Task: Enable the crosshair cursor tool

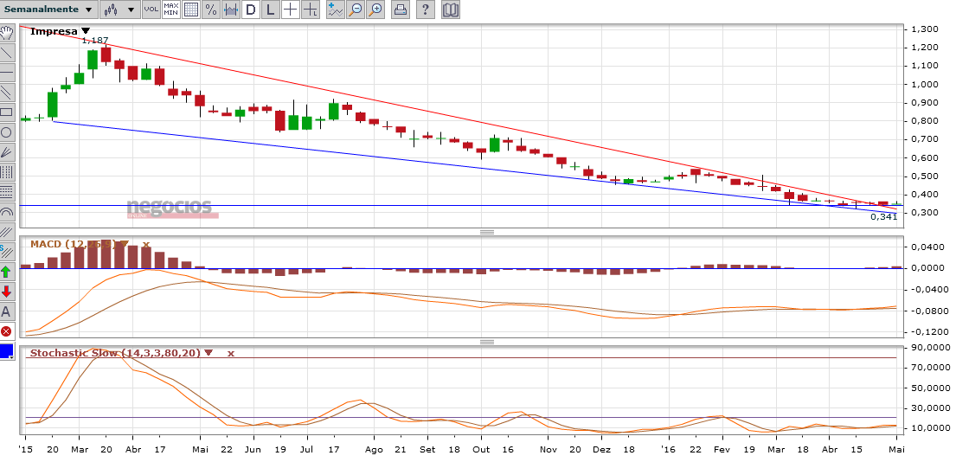Action: [291, 10]
